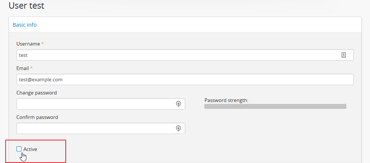Click the Active checkbox label text
Image resolution: width=370 pixels, height=163 pixels.
pos(30,149)
